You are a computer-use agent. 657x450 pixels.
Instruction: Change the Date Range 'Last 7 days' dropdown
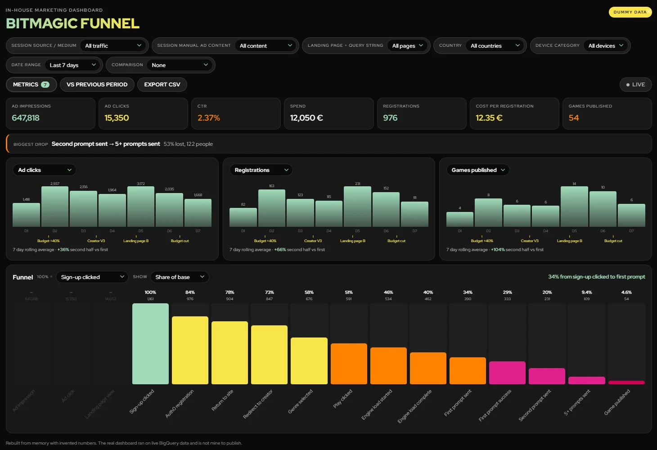(x=73, y=65)
